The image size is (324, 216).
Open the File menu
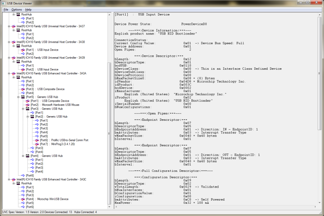coord(6,9)
